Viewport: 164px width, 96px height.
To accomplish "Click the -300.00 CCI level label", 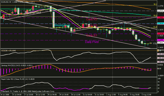I will [161, 62].
